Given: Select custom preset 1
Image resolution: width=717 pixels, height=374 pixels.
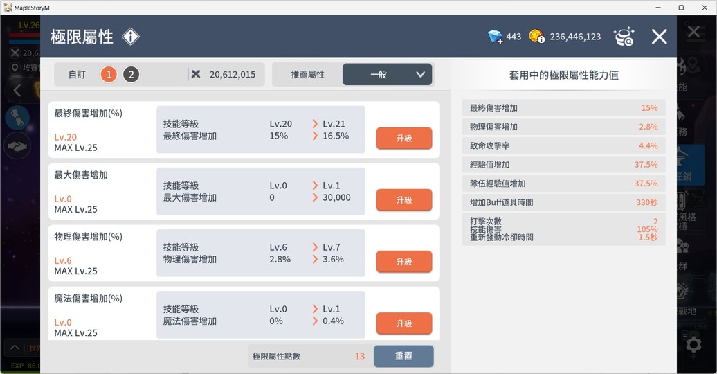Looking at the screenshot, I should [x=109, y=74].
